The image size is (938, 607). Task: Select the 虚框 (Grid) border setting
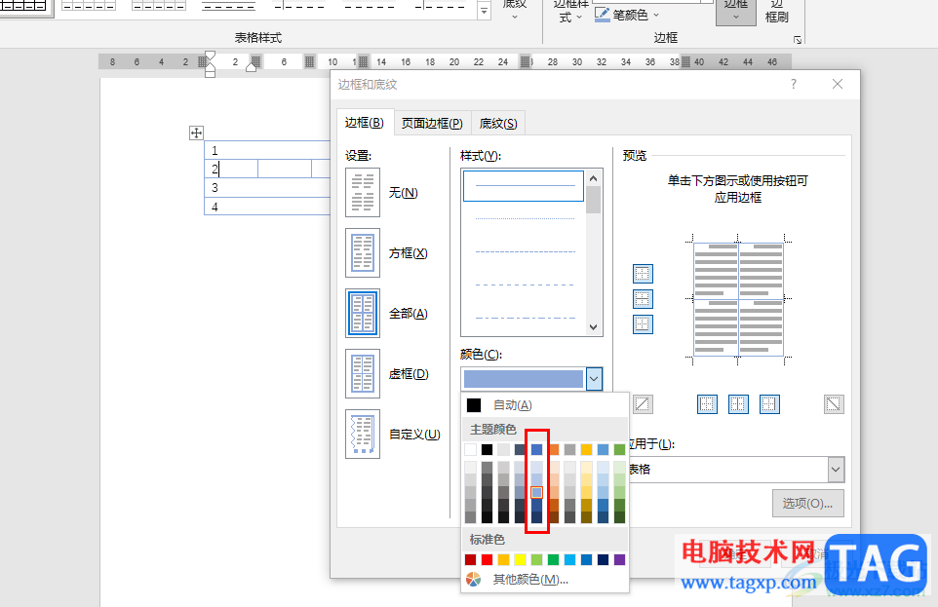[x=363, y=374]
